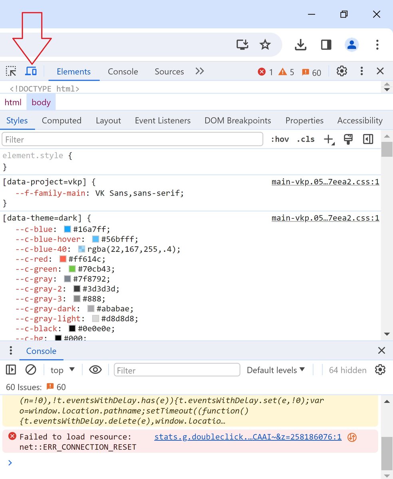Open the Computed subtab

[x=62, y=121]
